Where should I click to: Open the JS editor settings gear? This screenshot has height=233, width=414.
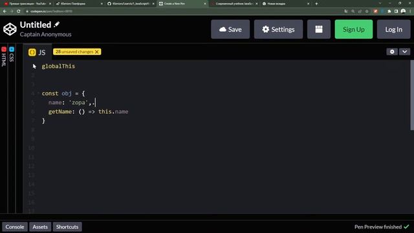pyautogui.click(x=392, y=52)
